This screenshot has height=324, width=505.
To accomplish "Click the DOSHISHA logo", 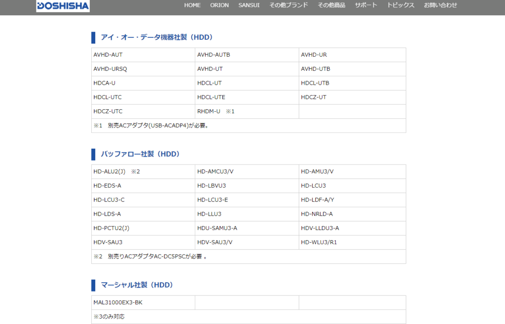I will [63, 6].
